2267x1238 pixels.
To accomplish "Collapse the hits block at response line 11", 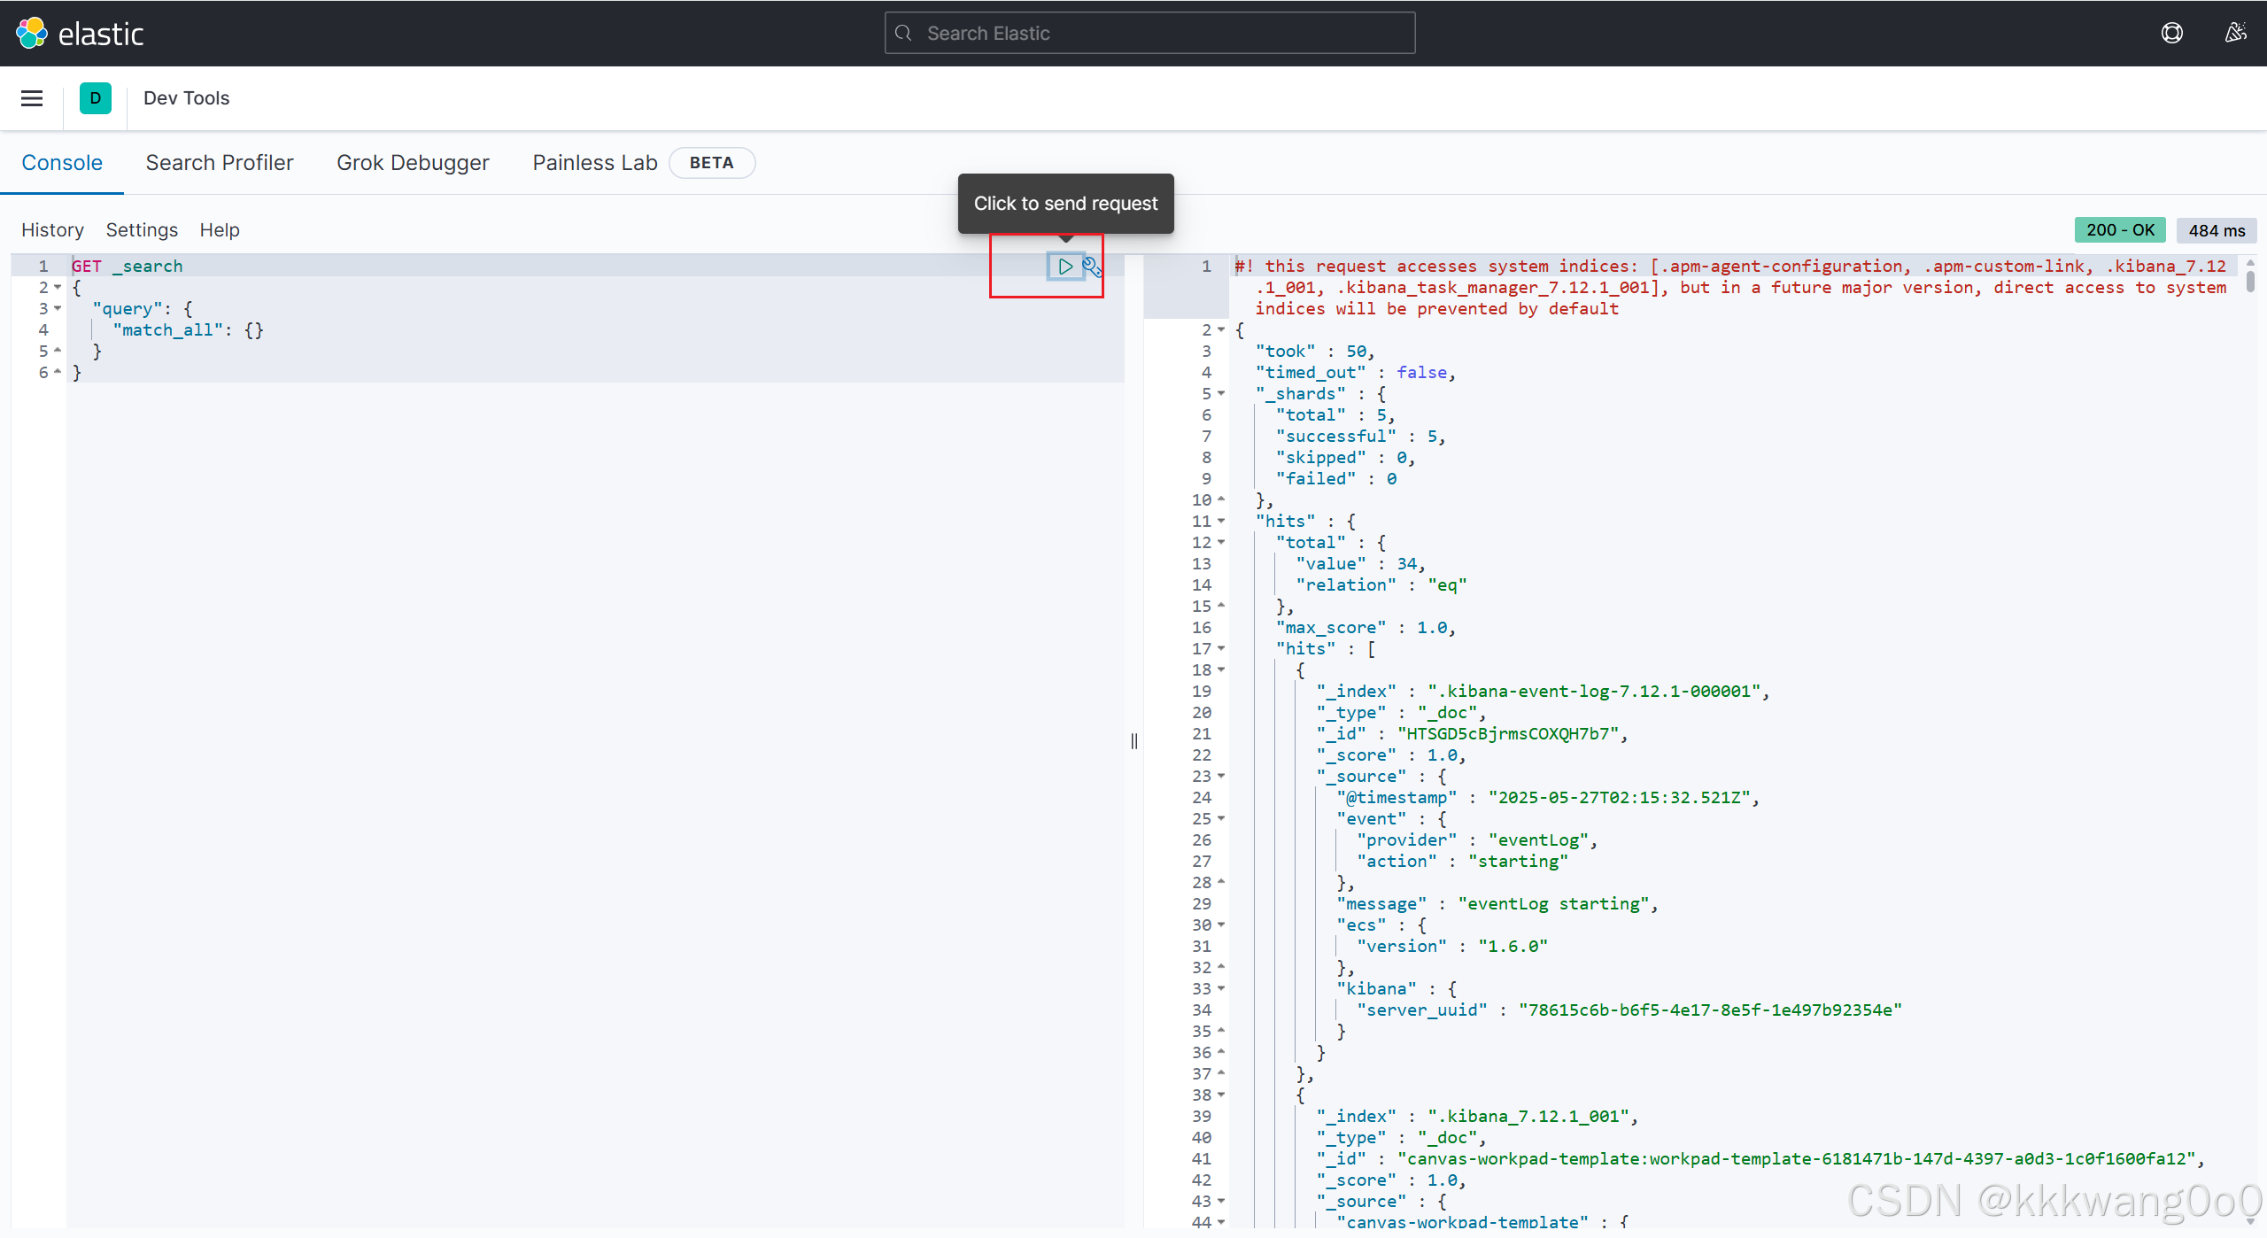I will (x=1221, y=521).
